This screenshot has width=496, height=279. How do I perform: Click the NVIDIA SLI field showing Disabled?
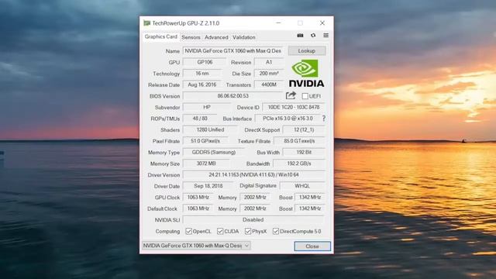point(253,220)
